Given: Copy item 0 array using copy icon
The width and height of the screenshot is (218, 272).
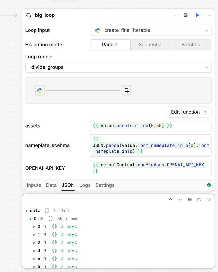Looking at the screenshot, I should tap(41, 219).
